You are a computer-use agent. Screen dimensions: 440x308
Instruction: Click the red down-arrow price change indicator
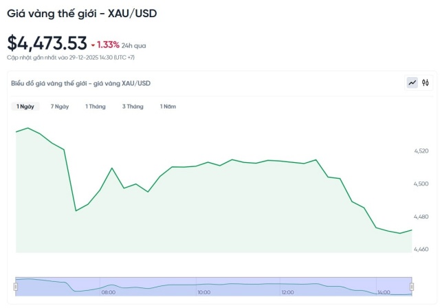point(93,45)
